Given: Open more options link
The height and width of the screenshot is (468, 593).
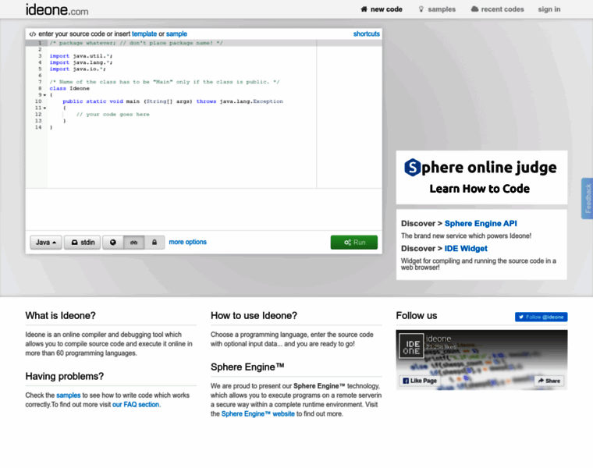Looking at the screenshot, I should 187,242.
